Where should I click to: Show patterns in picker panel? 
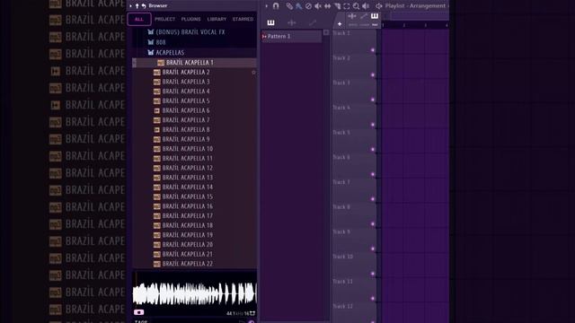(270, 22)
